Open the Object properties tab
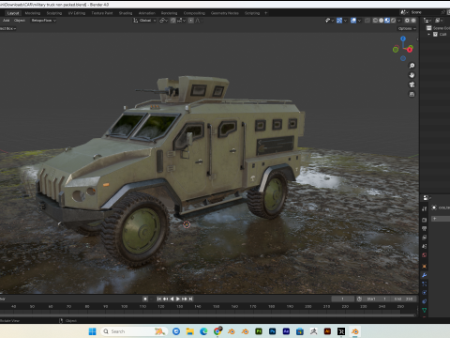This screenshot has width=450, height=338. (425, 267)
